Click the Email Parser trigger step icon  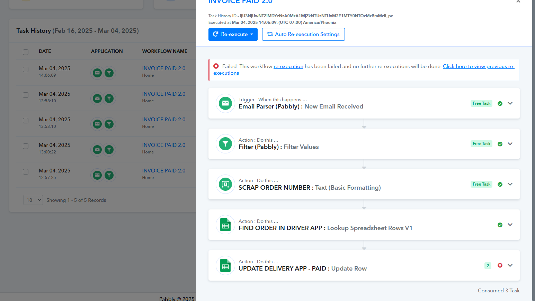pos(225,103)
